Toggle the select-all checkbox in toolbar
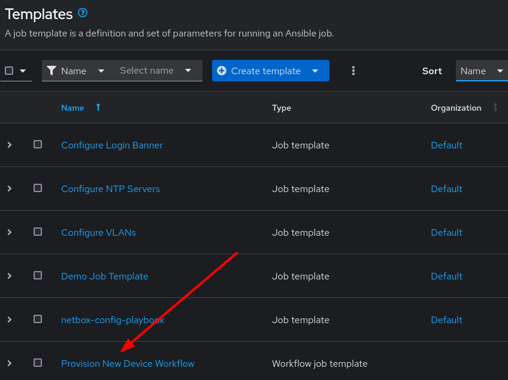The width and height of the screenshot is (508, 380). click(x=9, y=71)
